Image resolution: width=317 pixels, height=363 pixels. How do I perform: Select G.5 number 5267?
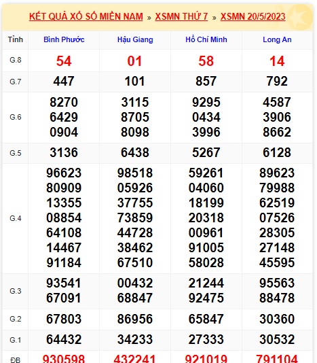tap(206, 152)
